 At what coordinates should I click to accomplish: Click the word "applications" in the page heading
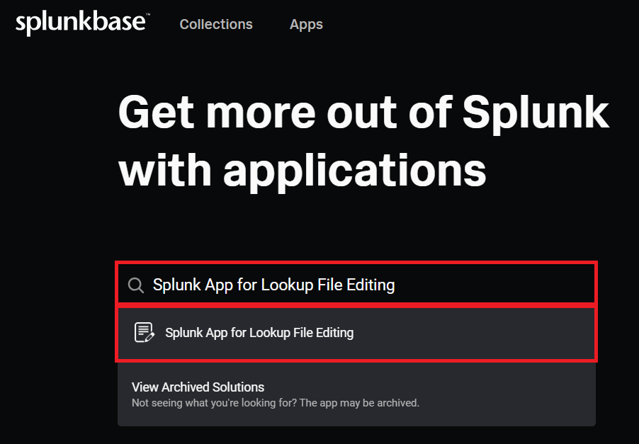click(x=354, y=169)
